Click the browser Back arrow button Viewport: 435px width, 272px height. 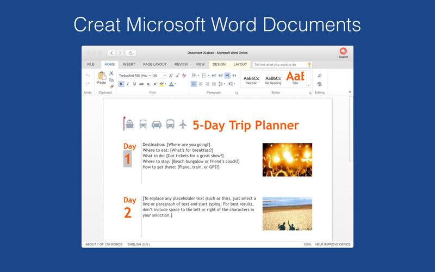click(111, 53)
